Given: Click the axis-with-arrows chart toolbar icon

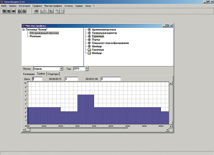Looking at the screenshot, I should [x=46, y=11].
